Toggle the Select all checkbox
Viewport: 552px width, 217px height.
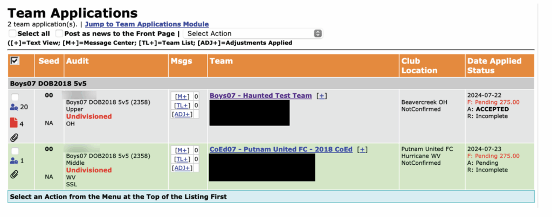click(12, 33)
